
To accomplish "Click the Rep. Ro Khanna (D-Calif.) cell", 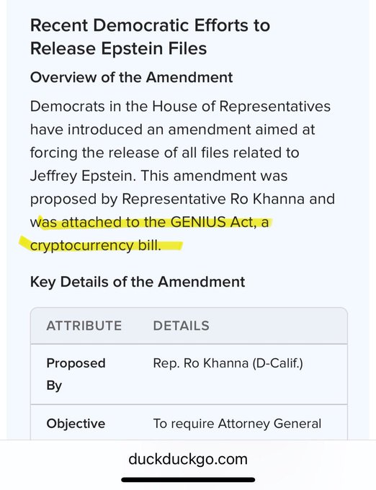I will 228,363.
